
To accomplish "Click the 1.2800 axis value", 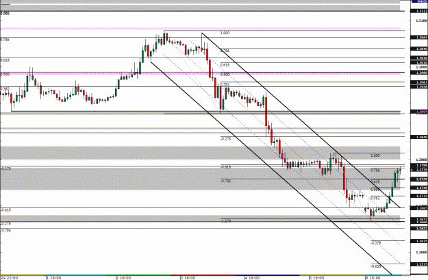I will point(421,160).
